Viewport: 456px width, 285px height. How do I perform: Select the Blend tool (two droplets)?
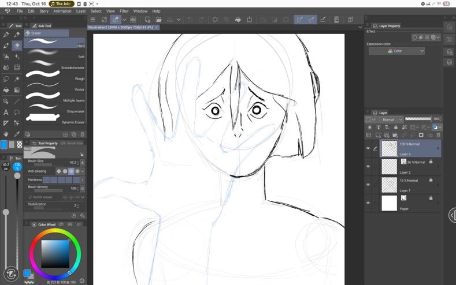click(x=6, y=67)
